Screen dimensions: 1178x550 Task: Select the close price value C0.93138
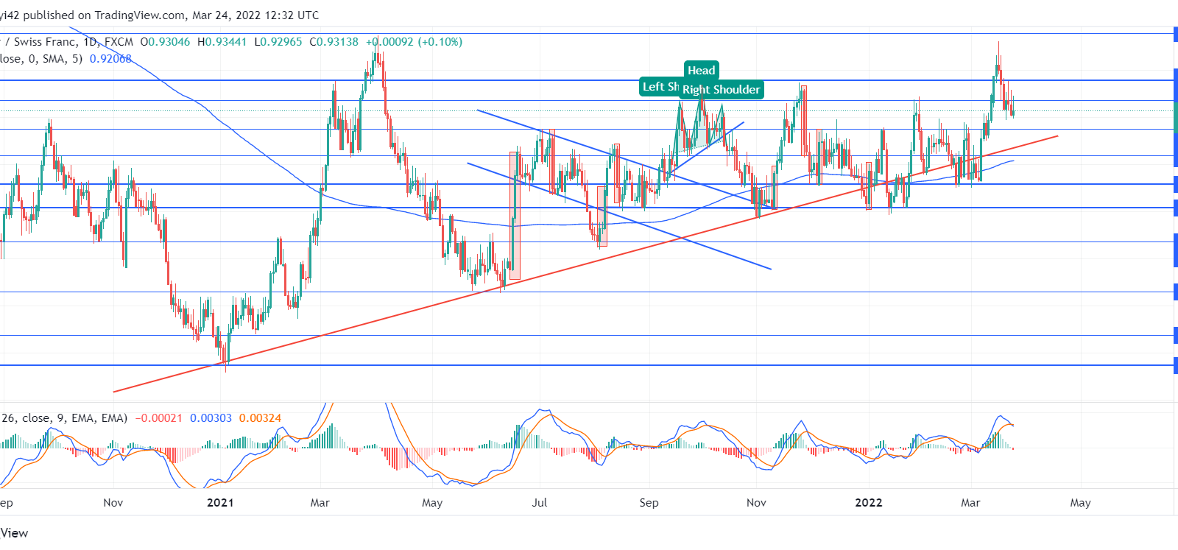pos(334,42)
